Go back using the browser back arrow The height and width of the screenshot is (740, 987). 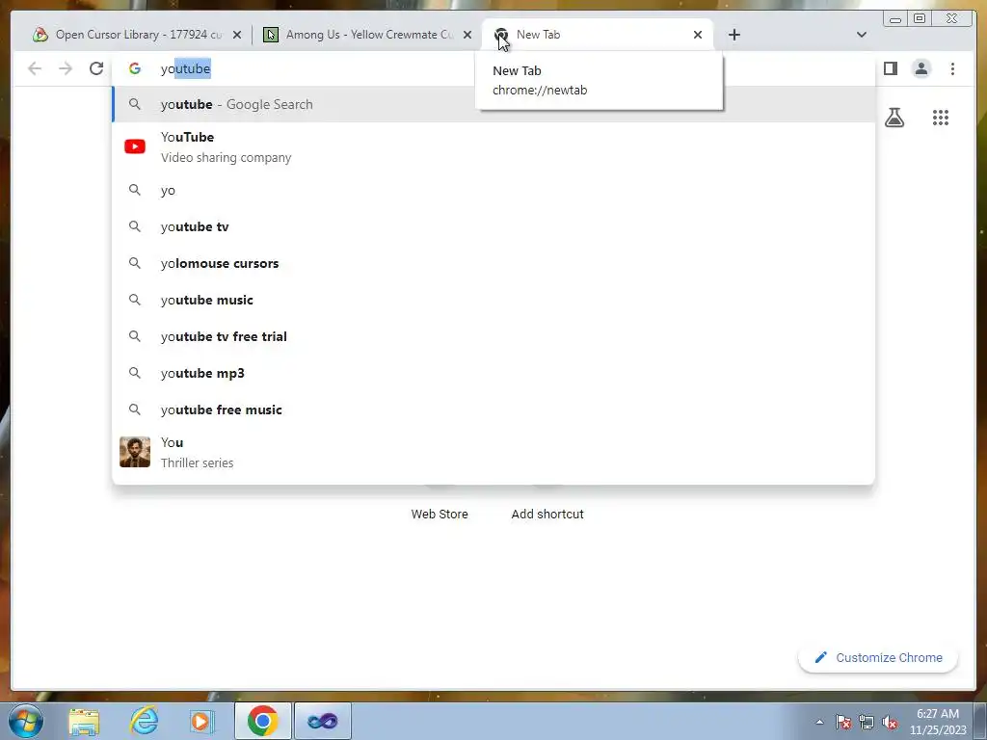35,68
